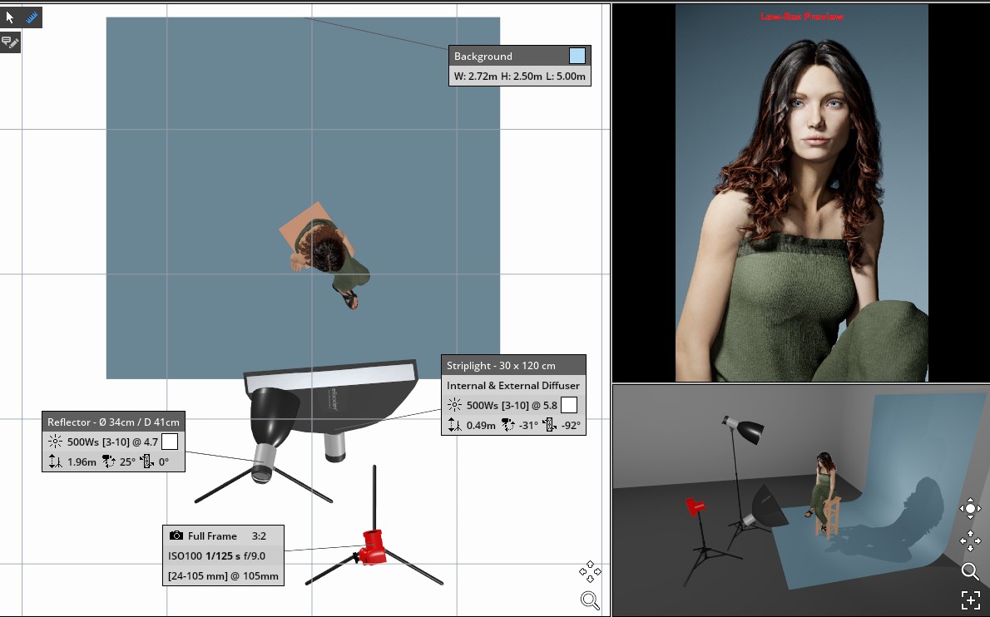Select the red camera on tripod
This screenshot has width=990, height=617.
374,546
